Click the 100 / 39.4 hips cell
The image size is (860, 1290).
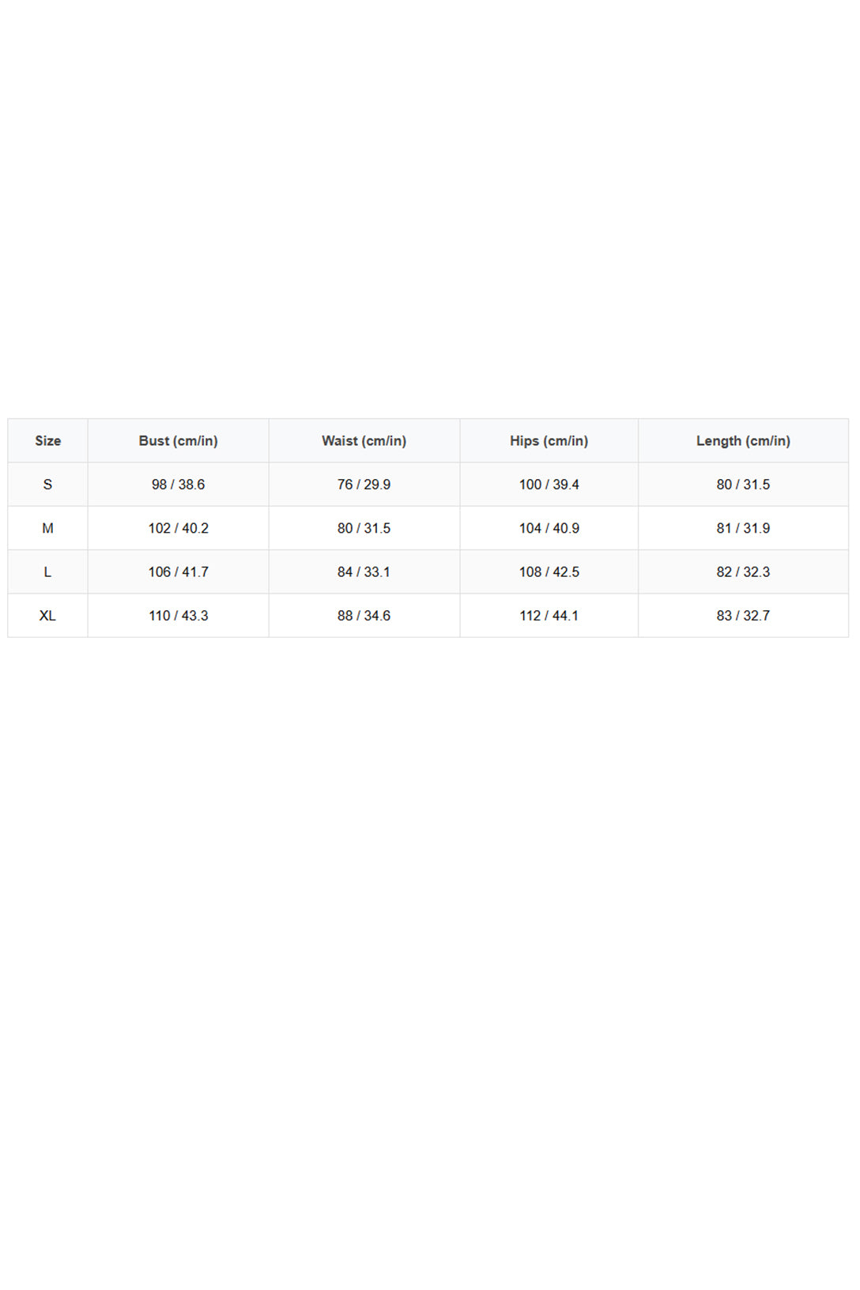click(x=549, y=485)
